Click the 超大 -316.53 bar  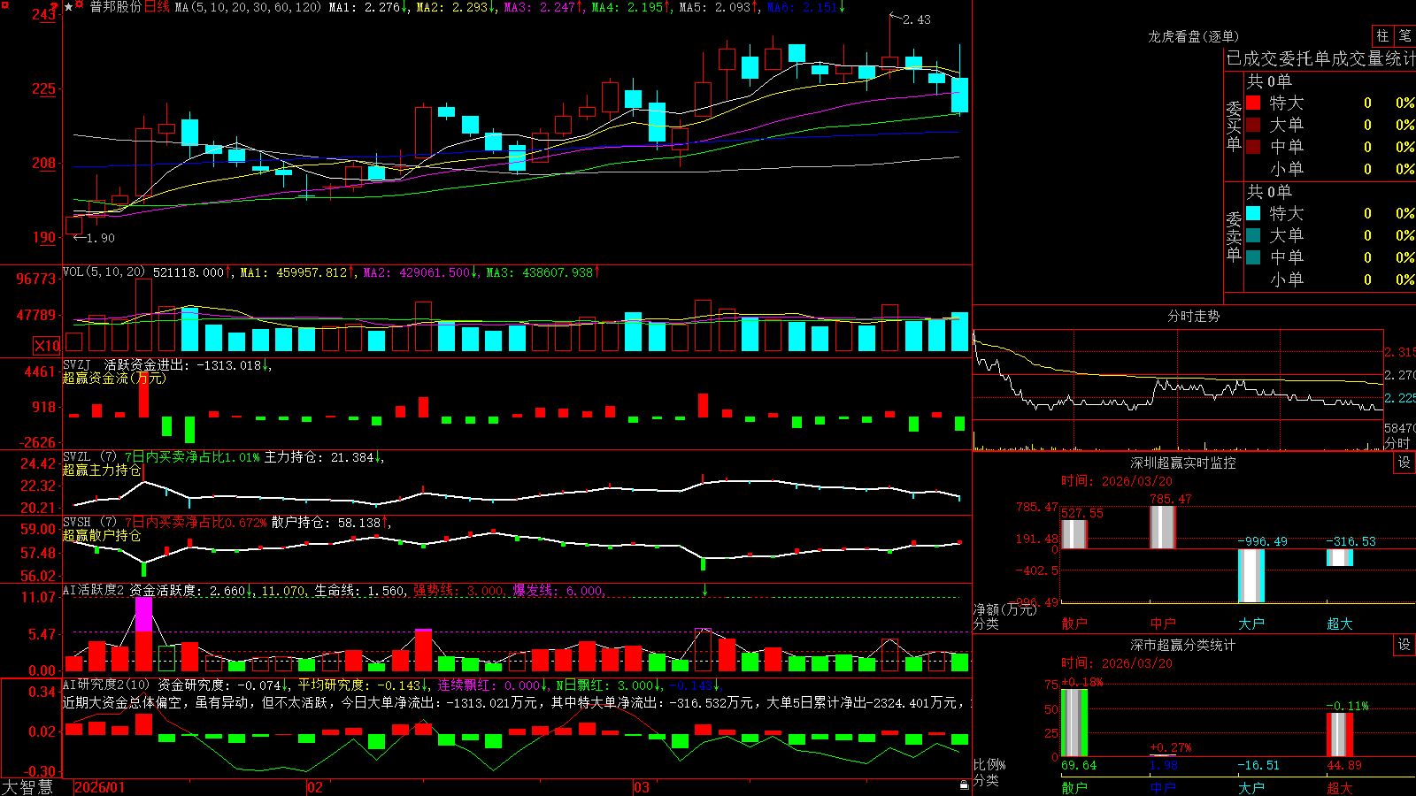coord(1340,558)
